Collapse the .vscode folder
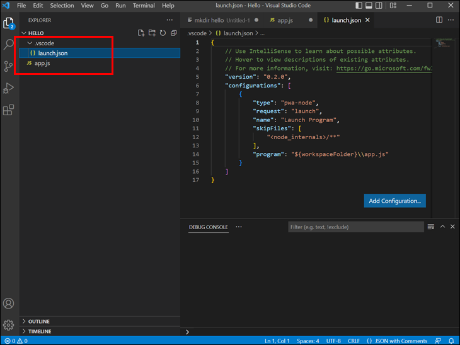Screen dimensions: 460x345 pyautogui.click(x=44, y=43)
